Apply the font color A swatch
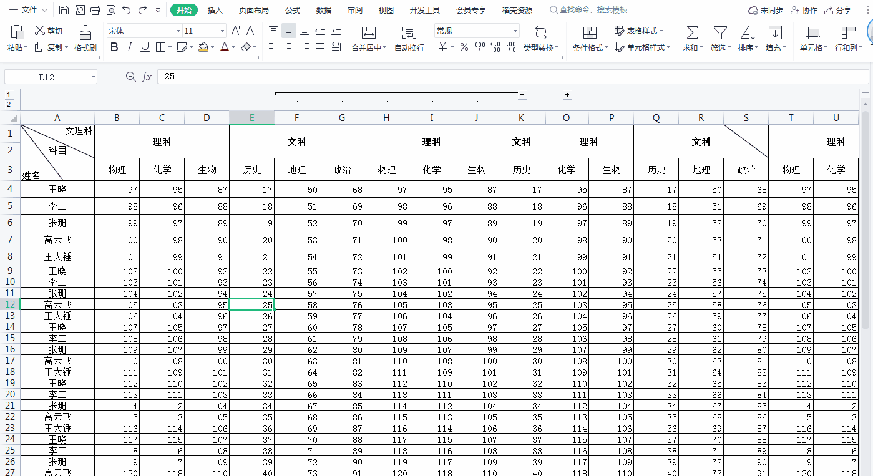Screen dimensions: 873x476 225,47
